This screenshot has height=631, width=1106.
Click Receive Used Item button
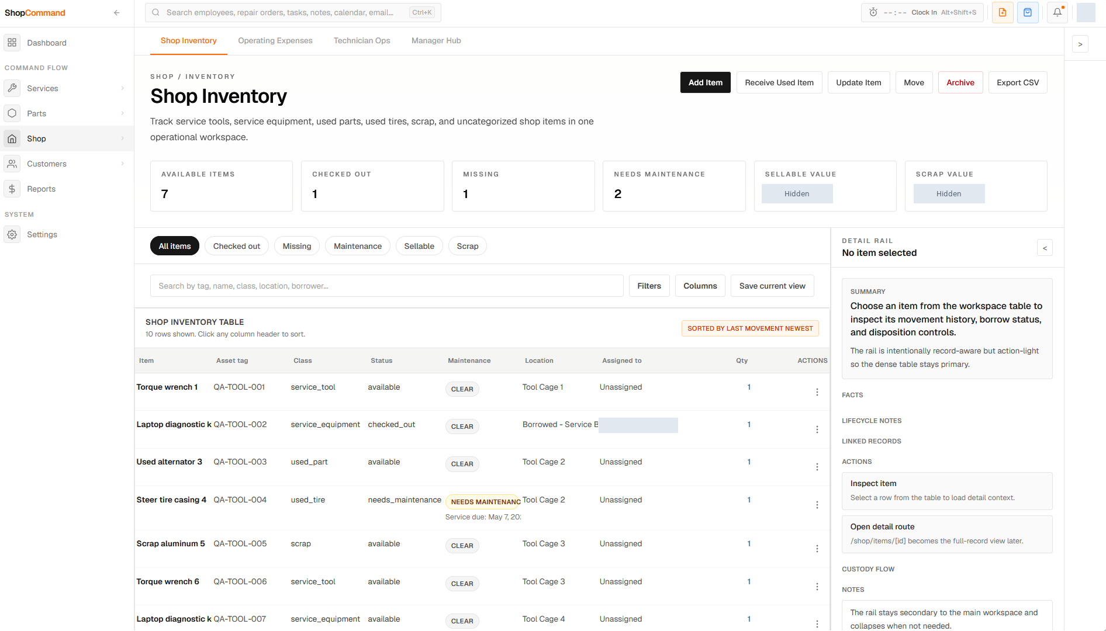pyautogui.click(x=779, y=82)
